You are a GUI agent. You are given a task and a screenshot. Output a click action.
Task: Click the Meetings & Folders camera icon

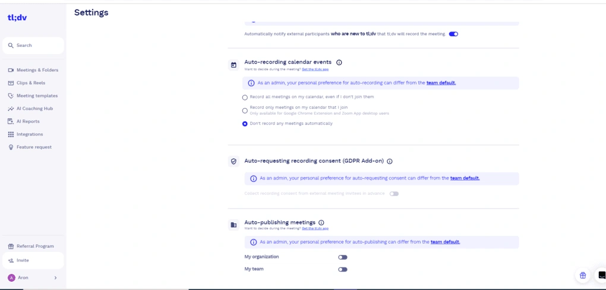click(11, 70)
